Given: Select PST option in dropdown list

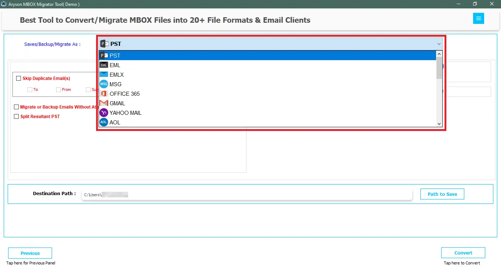Looking at the screenshot, I should [x=267, y=56].
